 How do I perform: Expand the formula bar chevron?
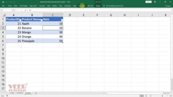pos(171,10)
